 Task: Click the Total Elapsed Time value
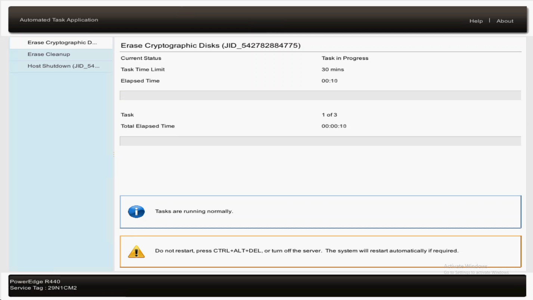pyautogui.click(x=334, y=126)
